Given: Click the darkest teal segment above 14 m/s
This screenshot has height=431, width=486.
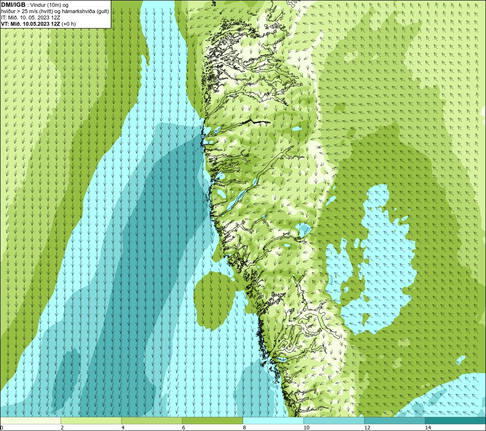Looking at the screenshot, I should [x=455, y=421].
